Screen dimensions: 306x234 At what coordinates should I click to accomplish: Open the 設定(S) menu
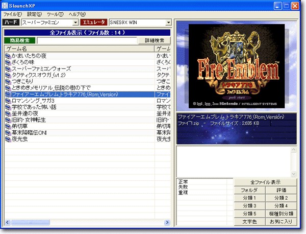tap(34, 14)
